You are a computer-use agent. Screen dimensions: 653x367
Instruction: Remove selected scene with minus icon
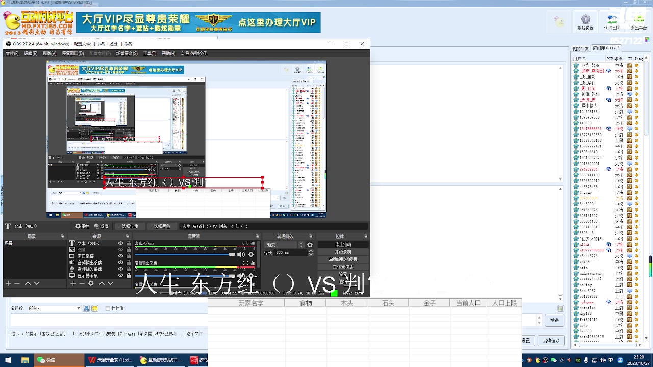17,283
